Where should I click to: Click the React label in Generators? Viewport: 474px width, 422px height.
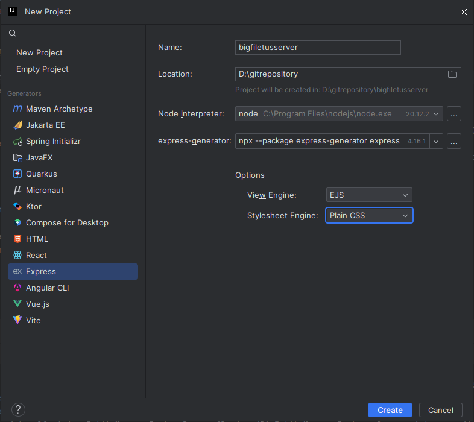click(x=36, y=256)
